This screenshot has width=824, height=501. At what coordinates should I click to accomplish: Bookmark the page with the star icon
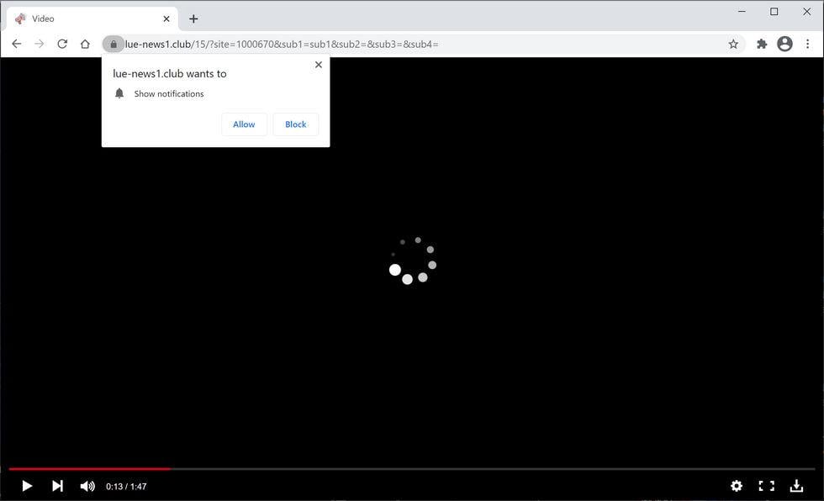coord(732,43)
